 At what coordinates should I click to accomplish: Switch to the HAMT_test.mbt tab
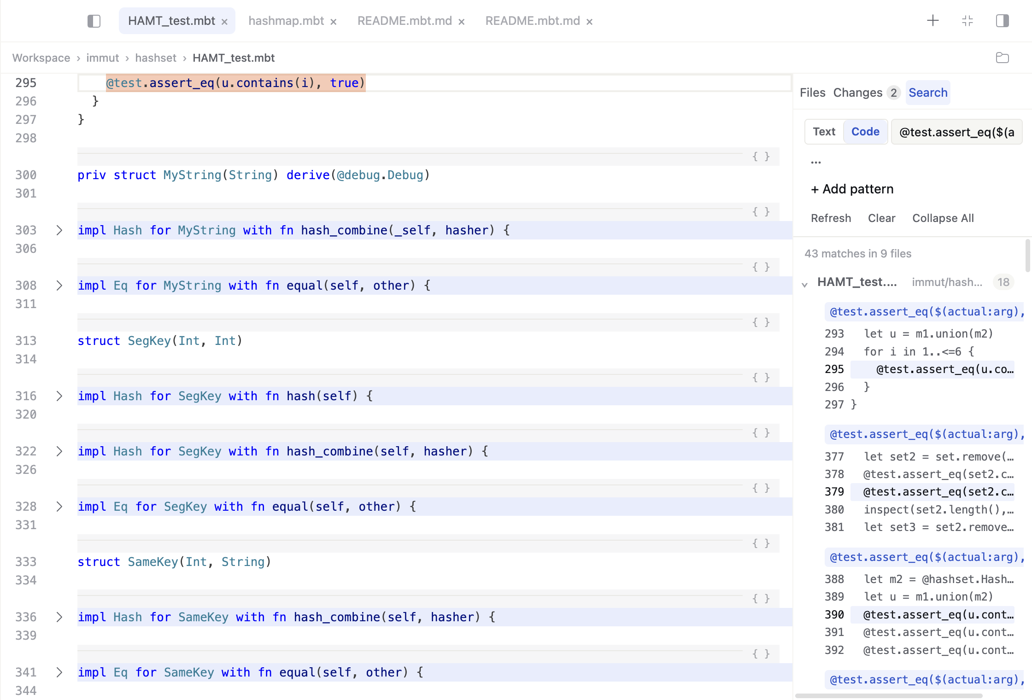click(171, 21)
